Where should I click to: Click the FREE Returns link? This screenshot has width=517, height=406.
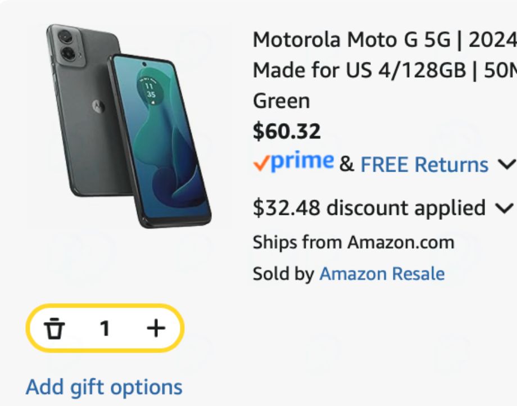424,165
